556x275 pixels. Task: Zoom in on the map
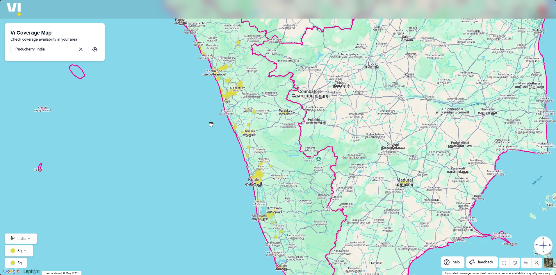coord(526,263)
